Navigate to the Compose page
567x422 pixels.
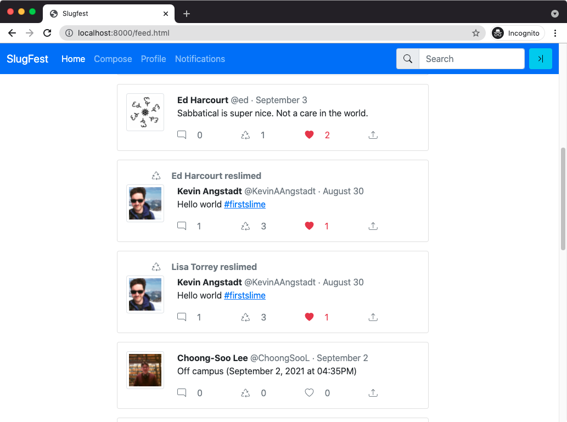tap(113, 59)
